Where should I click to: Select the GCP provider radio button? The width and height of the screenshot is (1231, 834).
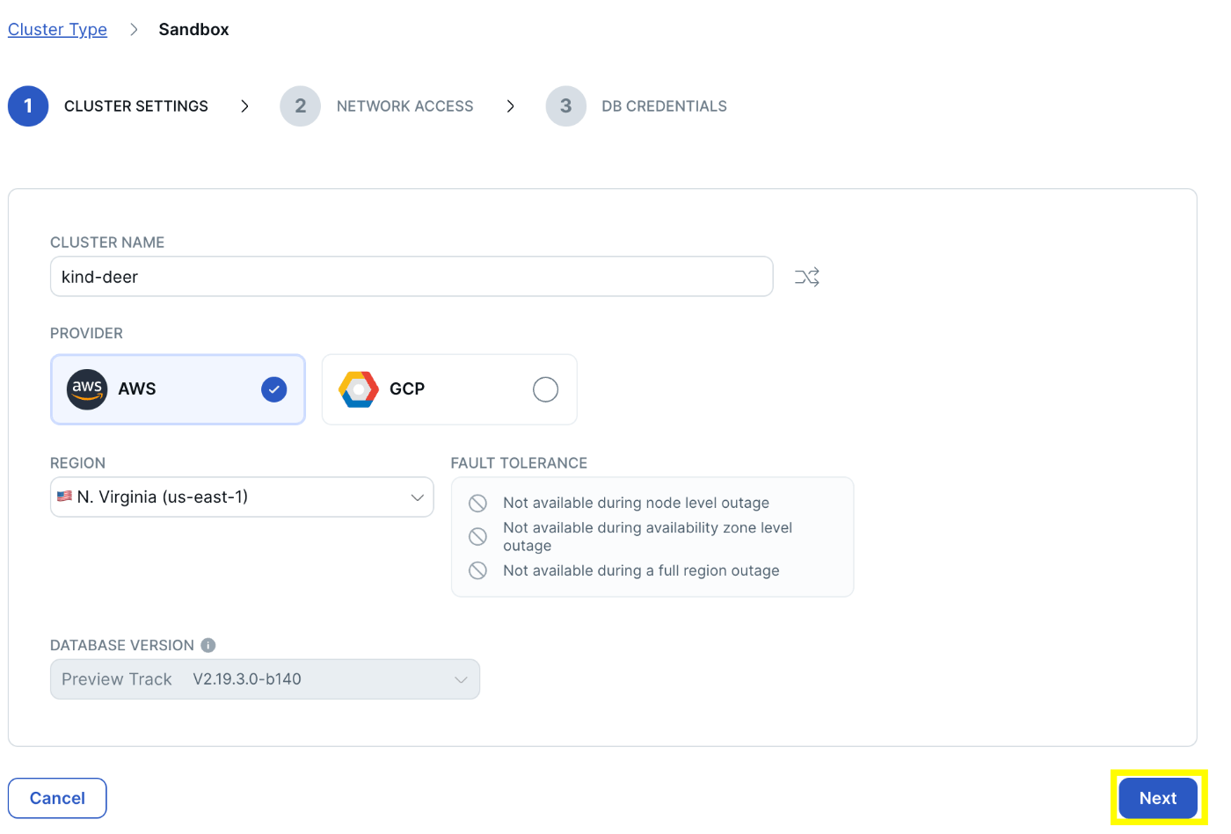tap(545, 388)
